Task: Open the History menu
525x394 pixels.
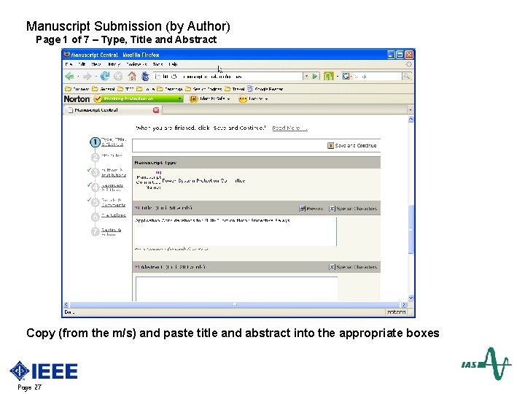Action: pos(114,64)
